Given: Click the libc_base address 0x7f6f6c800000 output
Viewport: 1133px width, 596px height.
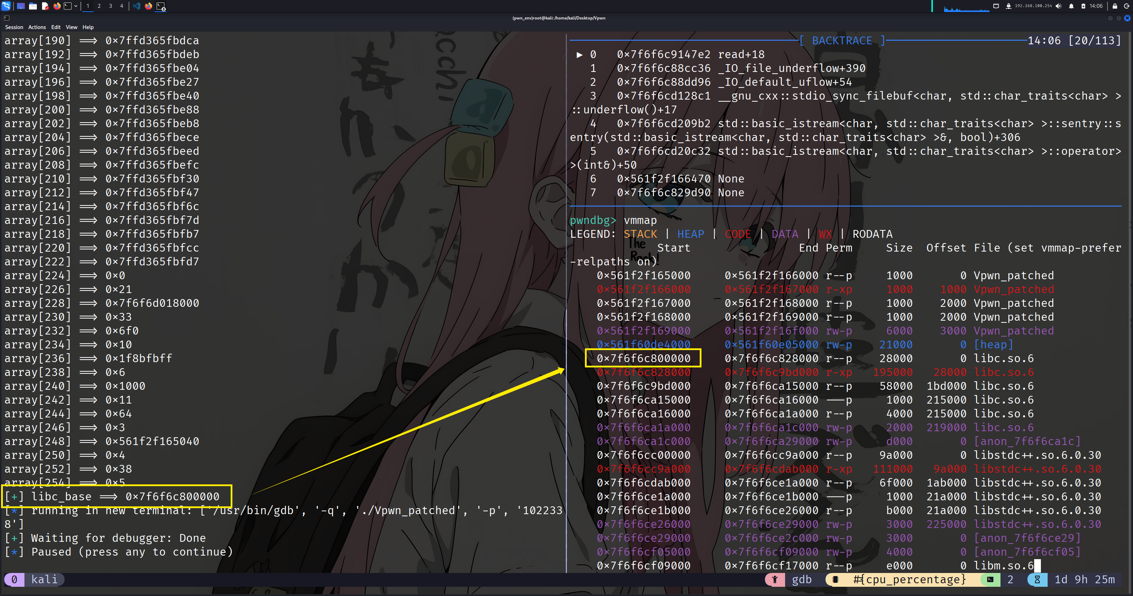Looking at the screenshot, I should tap(172, 496).
